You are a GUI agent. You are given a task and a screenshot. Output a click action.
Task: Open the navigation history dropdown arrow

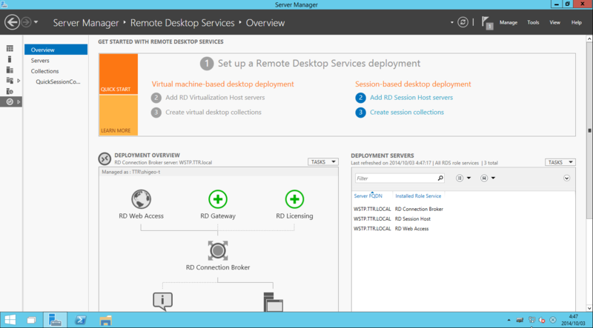point(36,22)
